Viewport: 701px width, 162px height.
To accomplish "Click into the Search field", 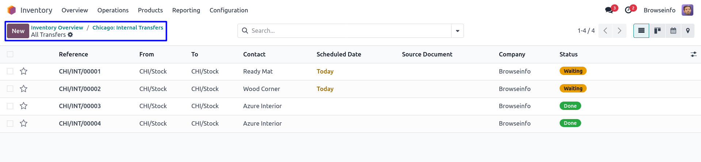I will [x=347, y=31].
